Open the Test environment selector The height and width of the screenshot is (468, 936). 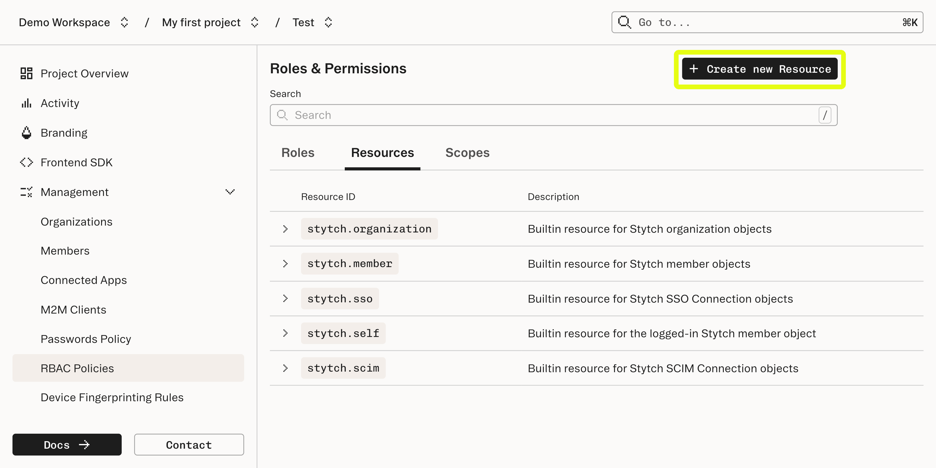coord(328,22)
